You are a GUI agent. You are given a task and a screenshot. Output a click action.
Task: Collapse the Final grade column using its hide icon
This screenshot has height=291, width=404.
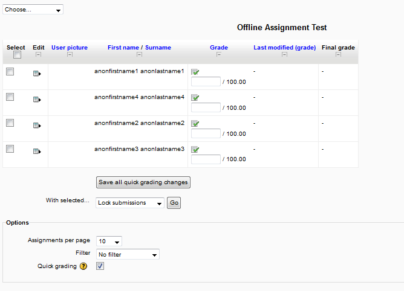(x=338, y=54)
